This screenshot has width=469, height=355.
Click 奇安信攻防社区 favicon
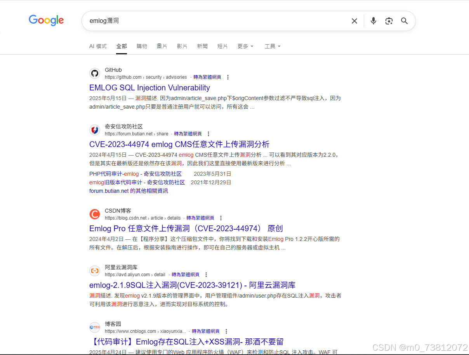click(x=95, y=130)
